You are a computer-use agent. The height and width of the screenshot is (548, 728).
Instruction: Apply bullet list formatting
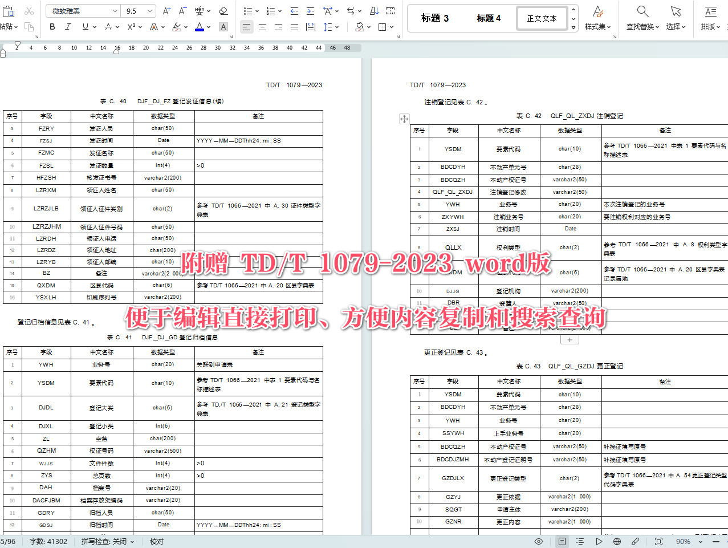pos(248,10)
